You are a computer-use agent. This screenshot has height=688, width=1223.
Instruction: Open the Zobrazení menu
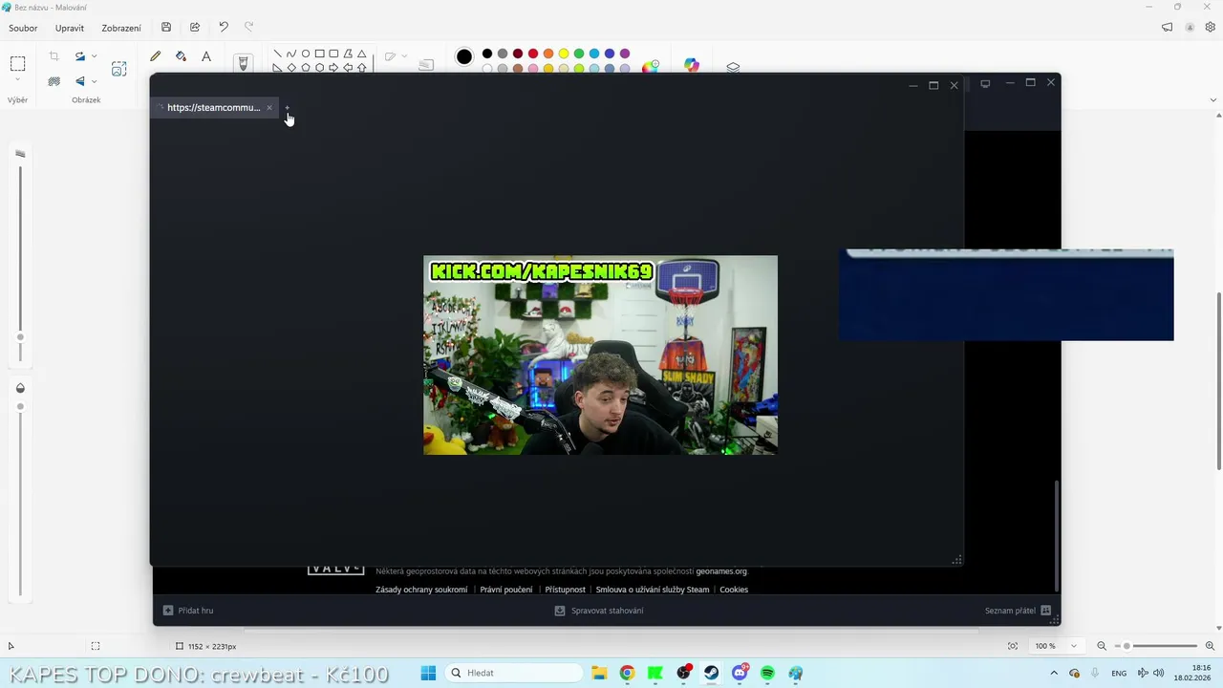(x=121, y=28)
